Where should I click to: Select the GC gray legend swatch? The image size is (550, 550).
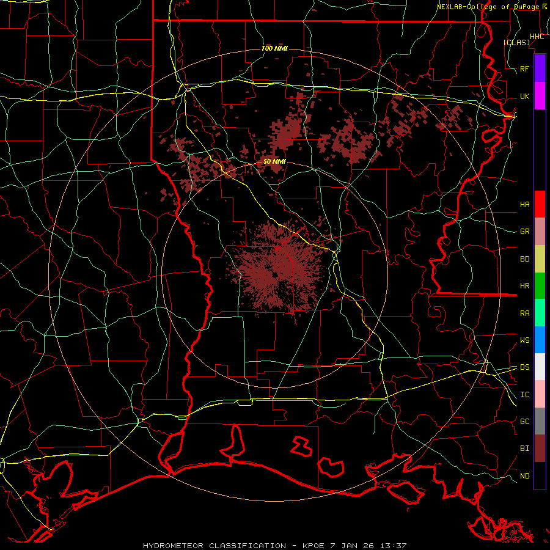[540, 421]
